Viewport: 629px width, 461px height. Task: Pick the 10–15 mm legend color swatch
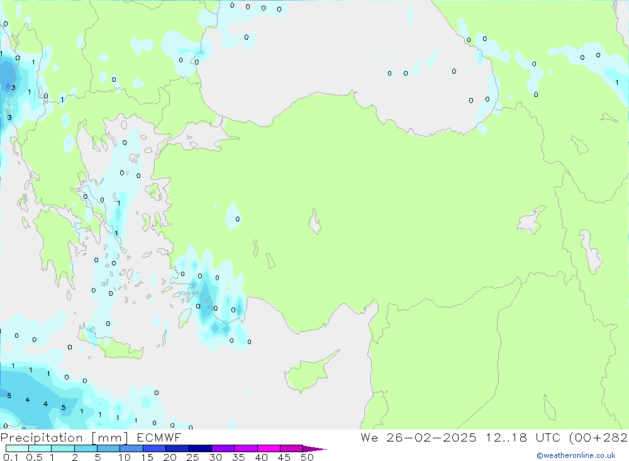(131, 448)
